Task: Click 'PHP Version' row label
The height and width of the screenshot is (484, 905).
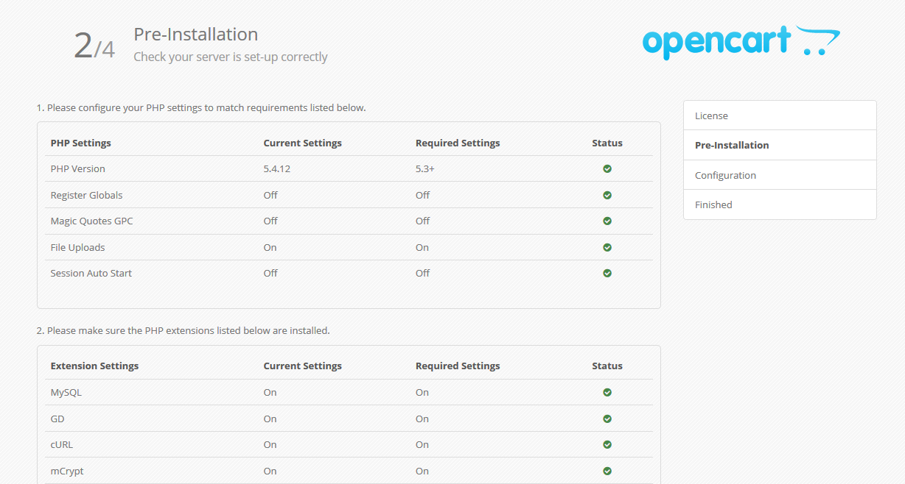Action: [78, 168]
